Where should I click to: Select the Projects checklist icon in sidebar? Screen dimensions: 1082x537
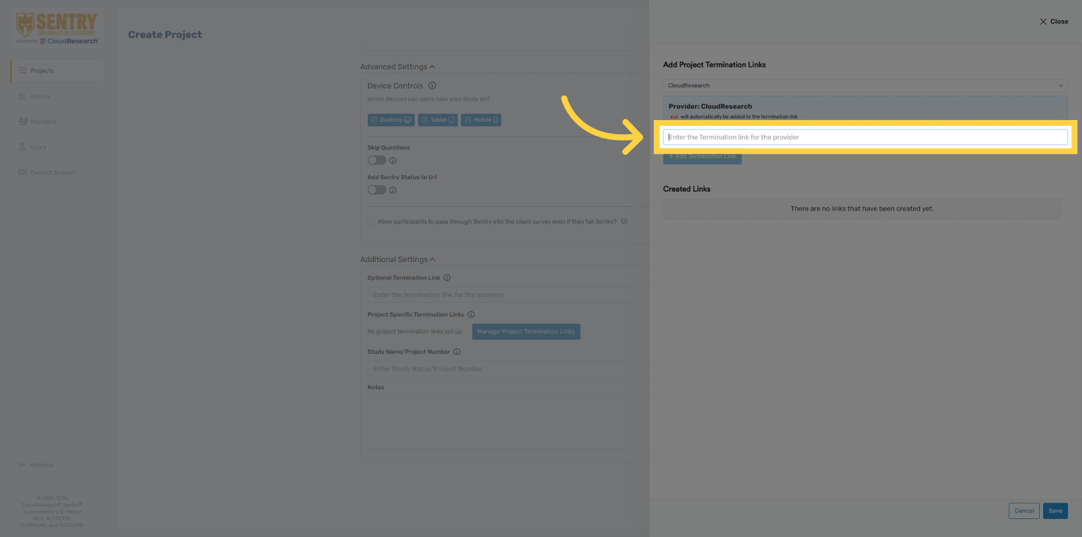tap(23, 70)
